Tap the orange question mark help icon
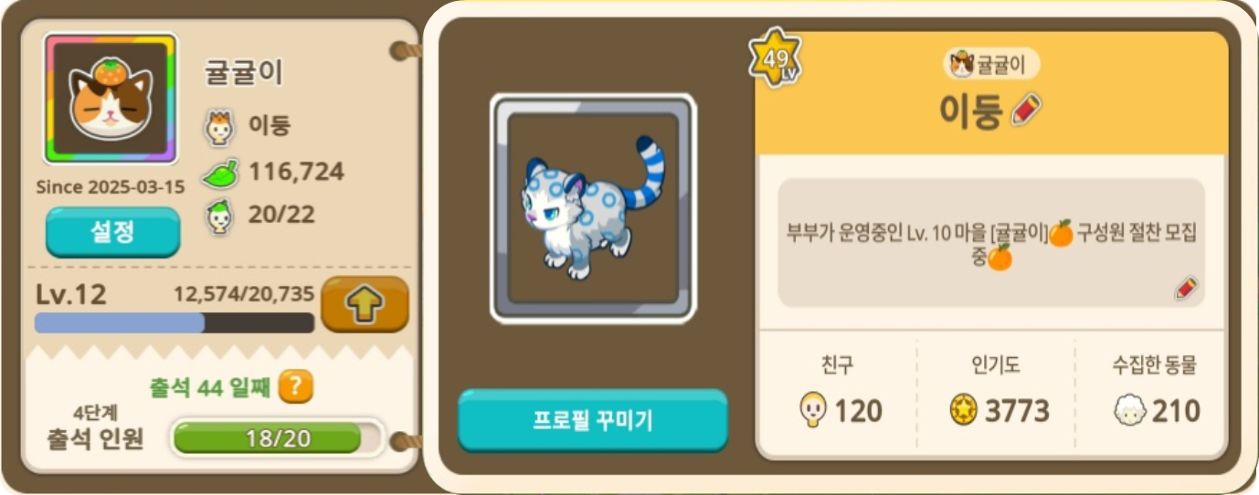Image resolution: width=1259 pixels, height=495 pixels. (x=295, y=387)
